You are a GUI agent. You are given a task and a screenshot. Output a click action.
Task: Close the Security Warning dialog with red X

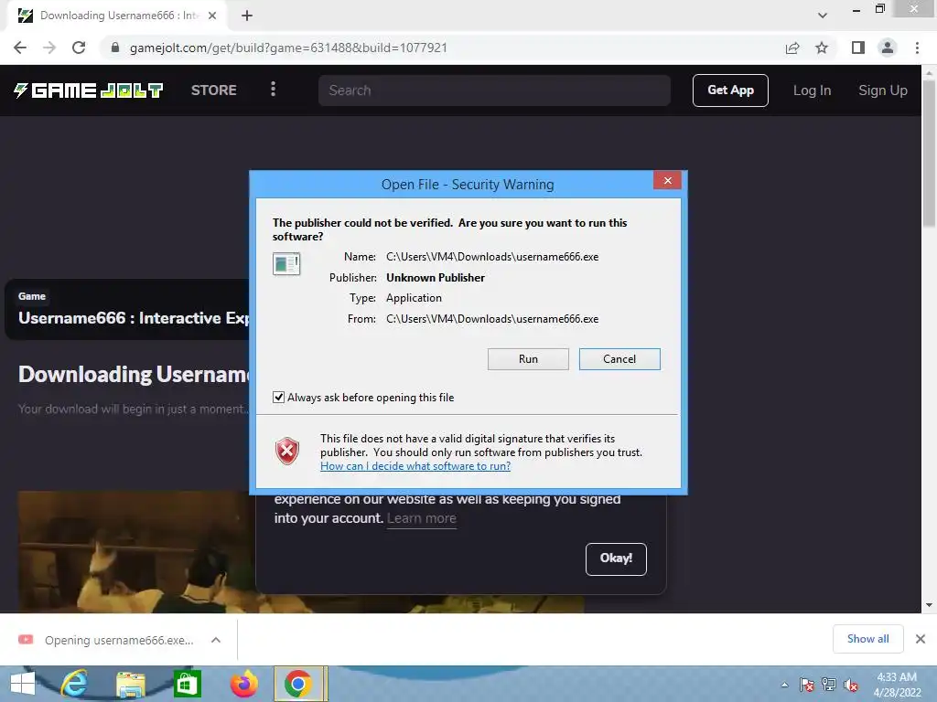click(x=667, y=180)
